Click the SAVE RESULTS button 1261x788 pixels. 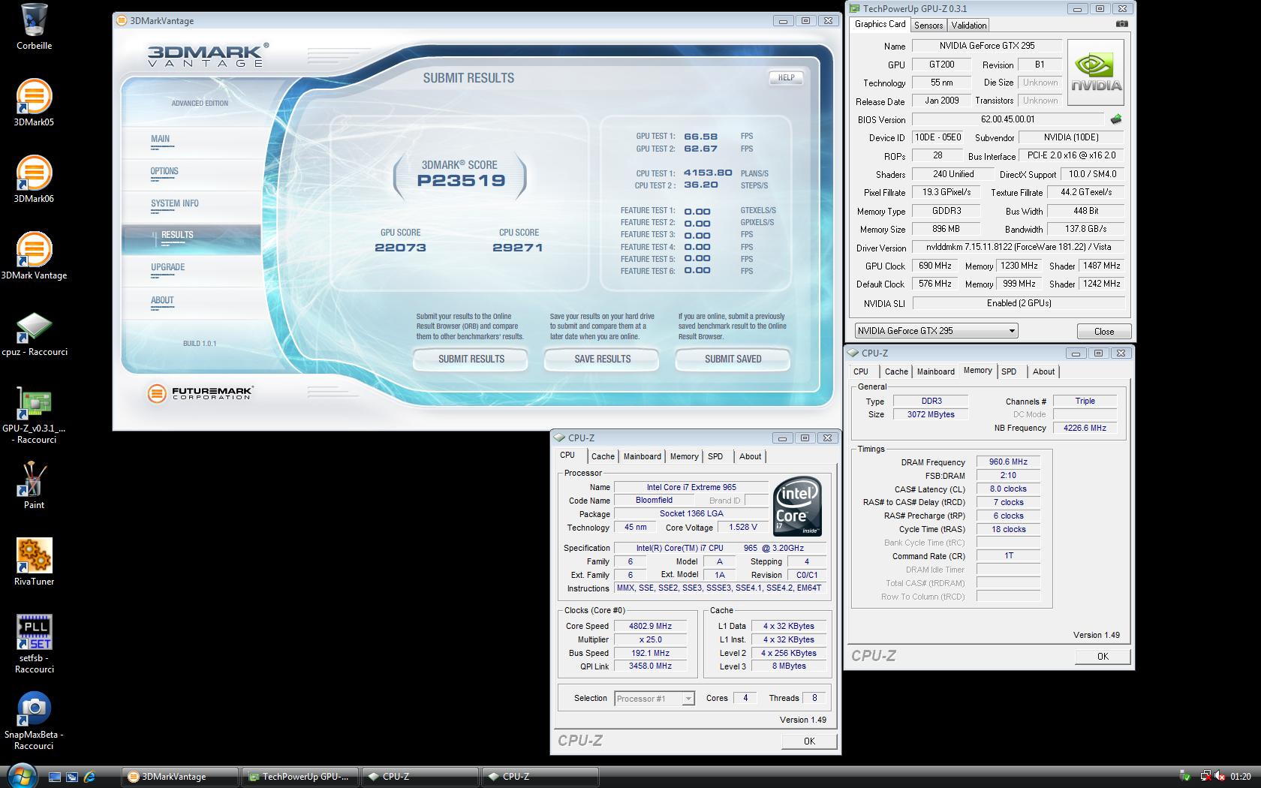(602, 359)
